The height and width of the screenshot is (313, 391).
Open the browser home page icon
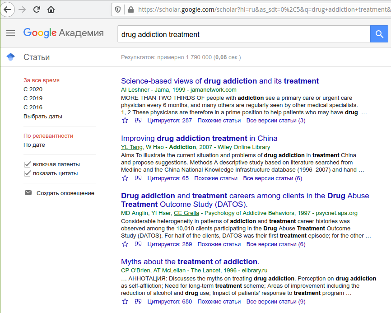(x=51, y=10)
